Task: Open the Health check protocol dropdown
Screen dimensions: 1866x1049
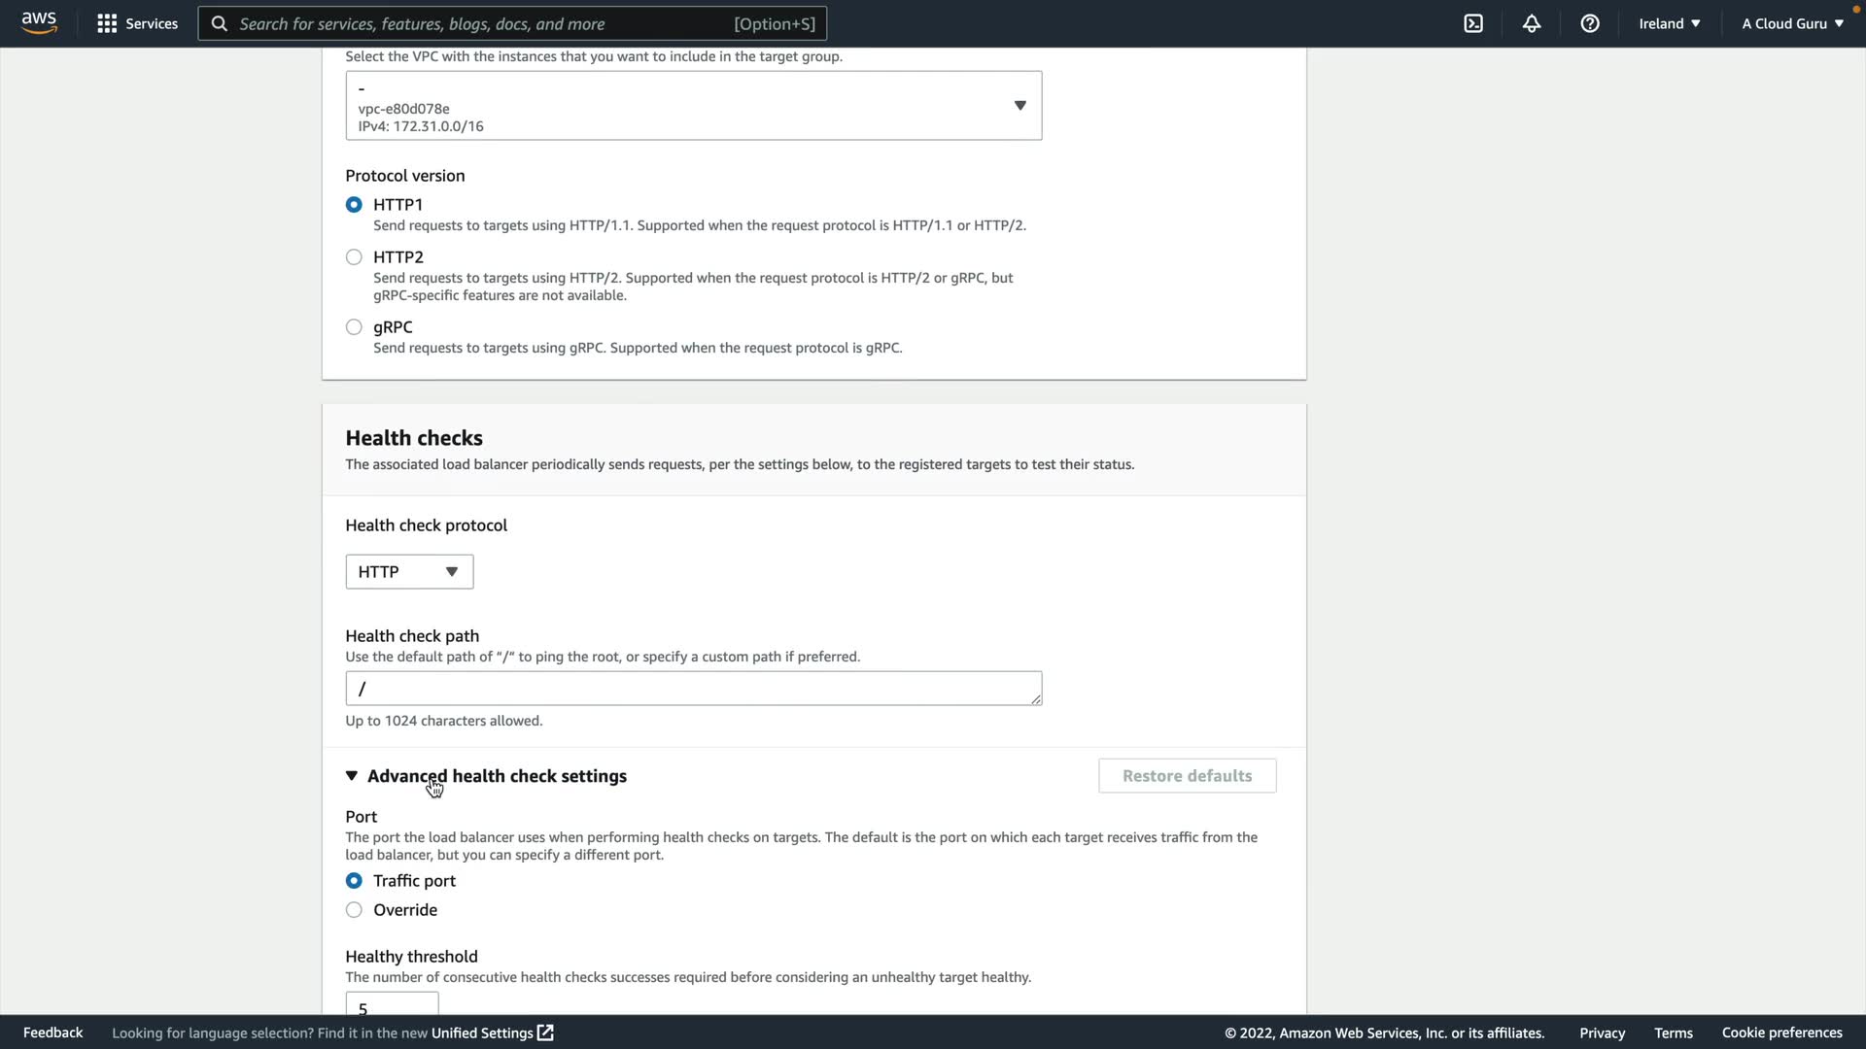Action: point(409,572)
